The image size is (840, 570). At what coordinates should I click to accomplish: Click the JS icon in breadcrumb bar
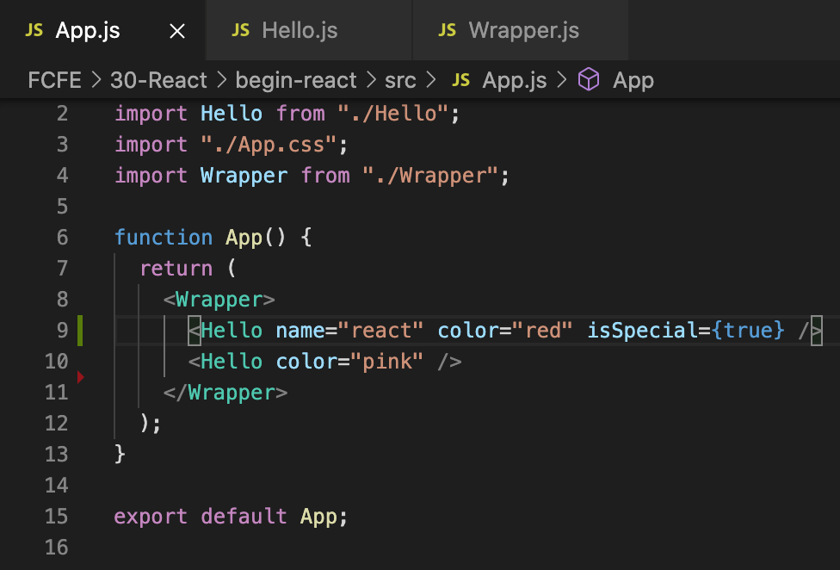[460, 80]
